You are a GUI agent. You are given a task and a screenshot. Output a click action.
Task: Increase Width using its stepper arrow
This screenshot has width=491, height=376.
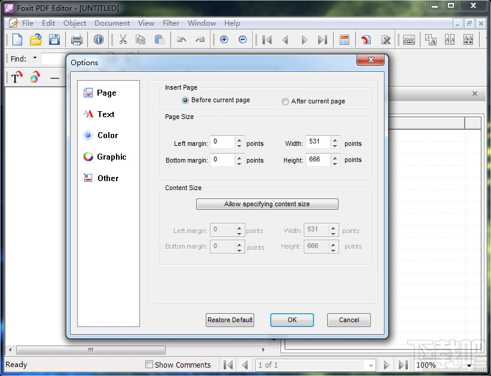coord(335,139)
